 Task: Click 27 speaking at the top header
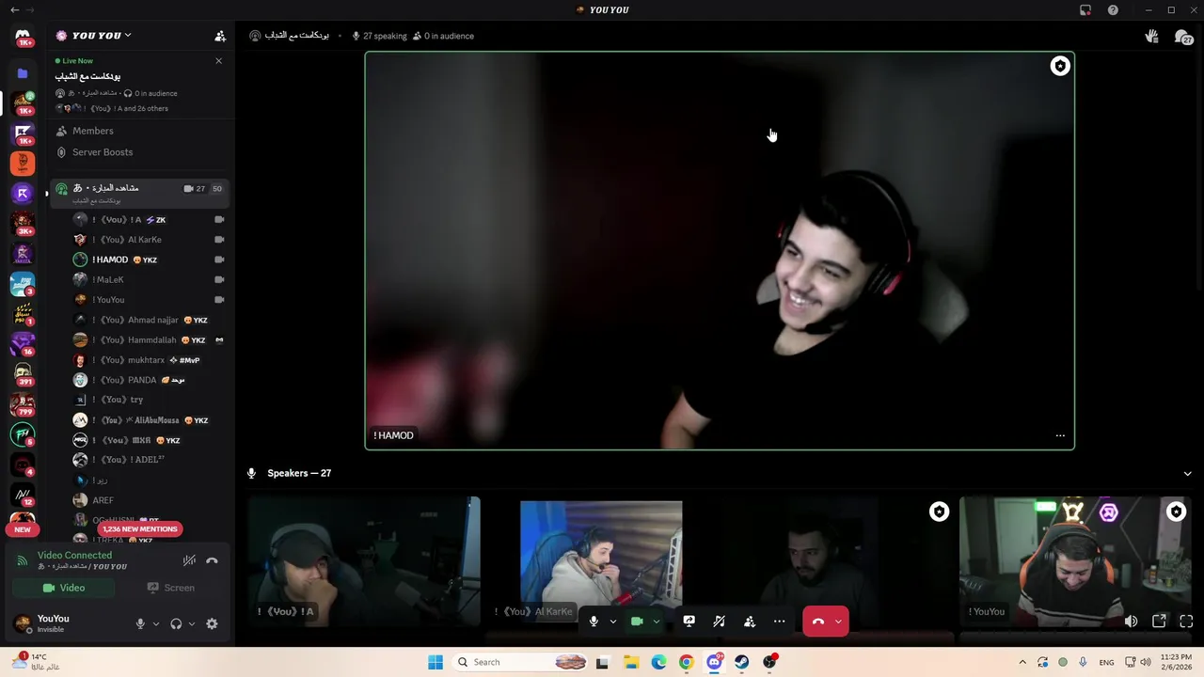pyautogui.click(x=379, y=36)
